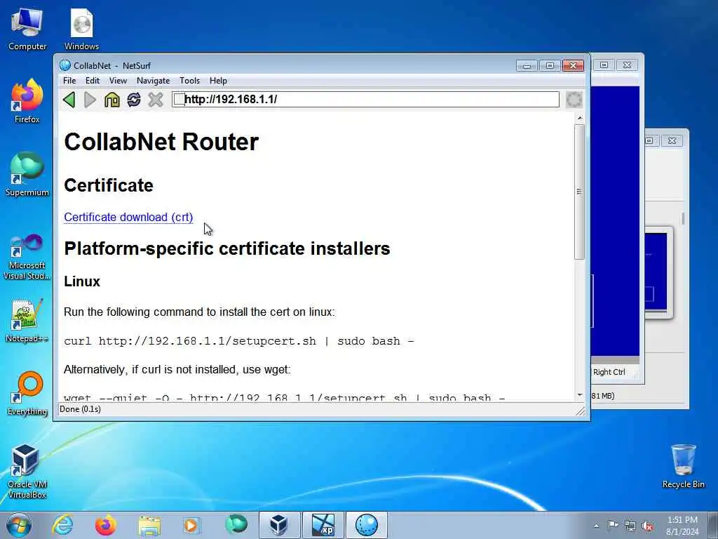This screenshot has width=718, height=539.
Task: Open the Tools menu
Action: (189, 81)
